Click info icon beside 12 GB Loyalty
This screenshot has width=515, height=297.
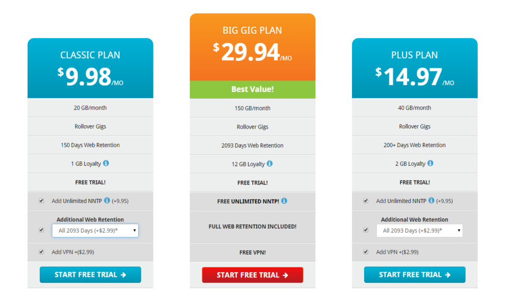270,163
